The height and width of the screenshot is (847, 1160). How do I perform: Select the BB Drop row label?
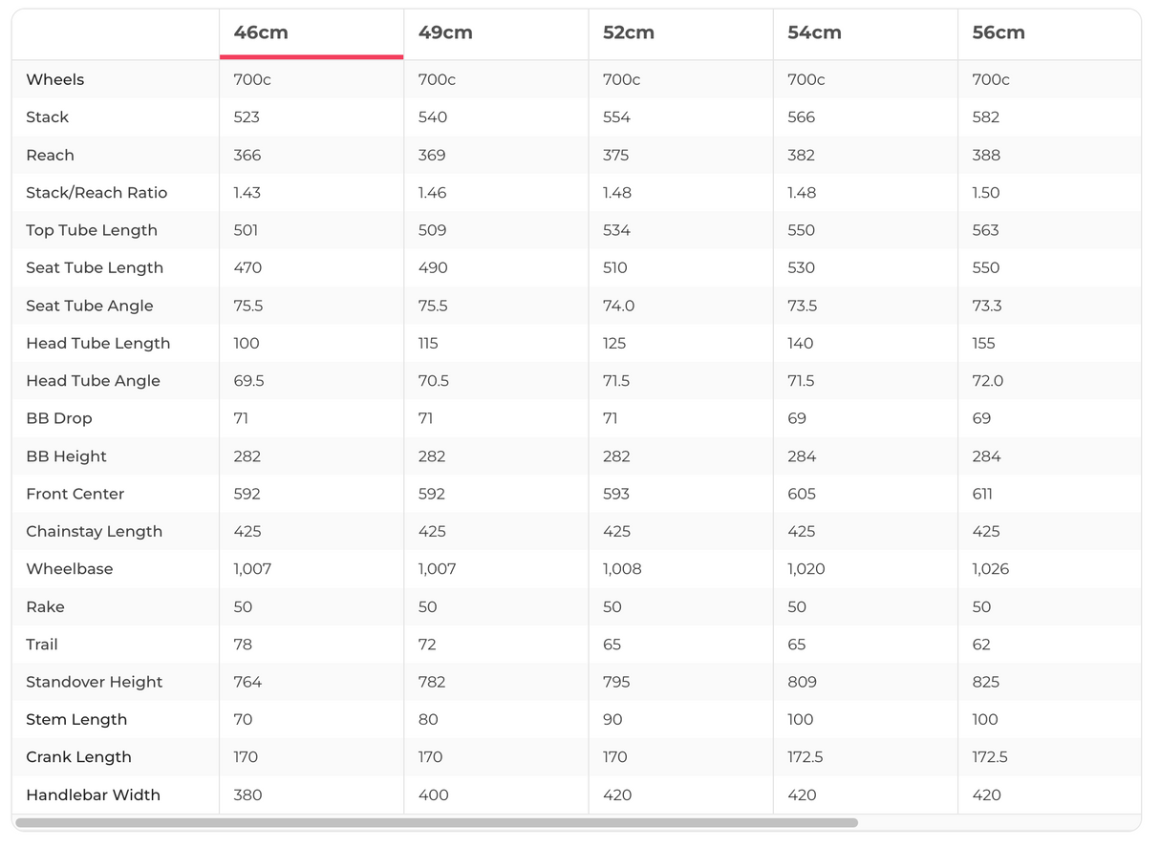59,418
